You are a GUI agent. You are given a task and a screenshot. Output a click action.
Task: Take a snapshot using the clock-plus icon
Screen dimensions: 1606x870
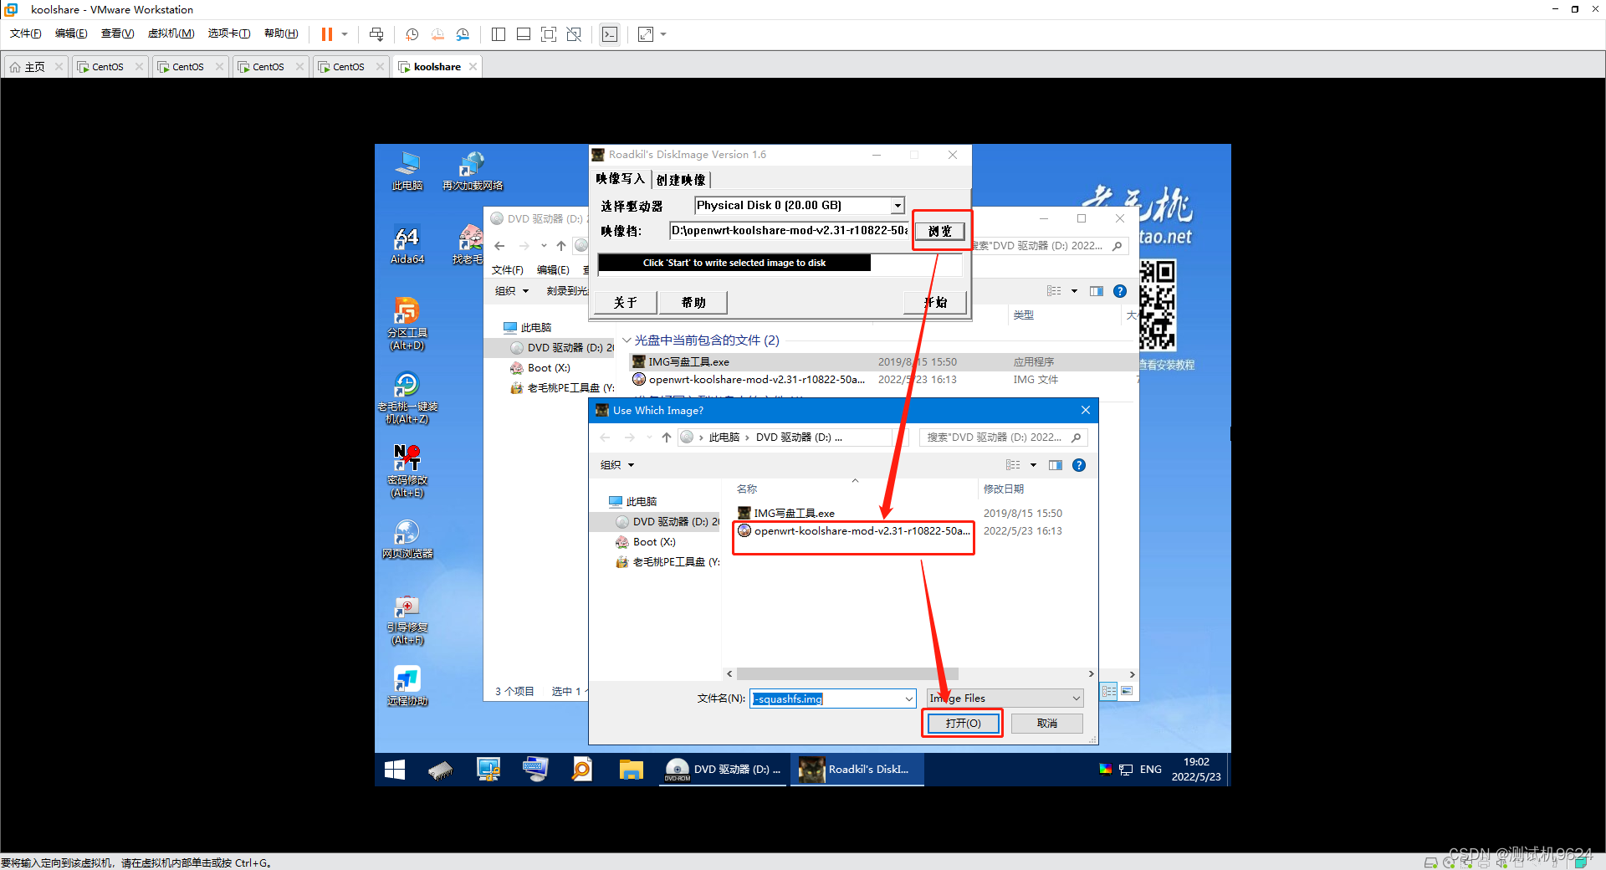point(412,34)
